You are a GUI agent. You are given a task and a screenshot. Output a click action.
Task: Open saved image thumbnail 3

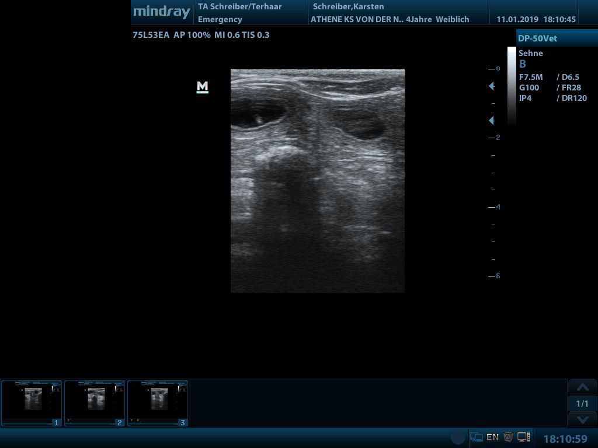tap(158, 403)
